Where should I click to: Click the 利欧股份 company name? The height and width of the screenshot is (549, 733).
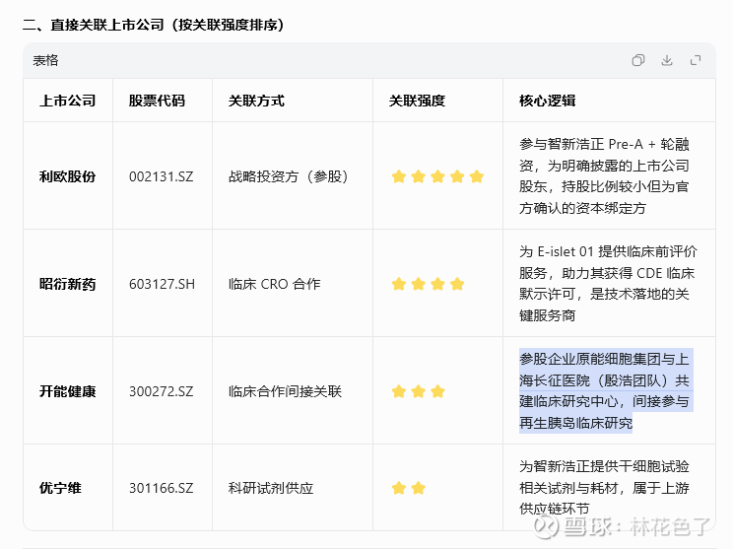tap(67, 176)
